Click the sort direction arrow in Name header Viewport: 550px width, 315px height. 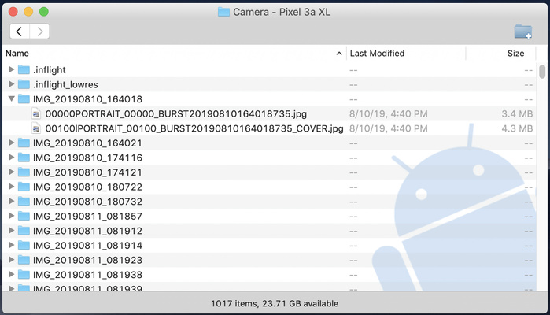(x=339, y=54)
